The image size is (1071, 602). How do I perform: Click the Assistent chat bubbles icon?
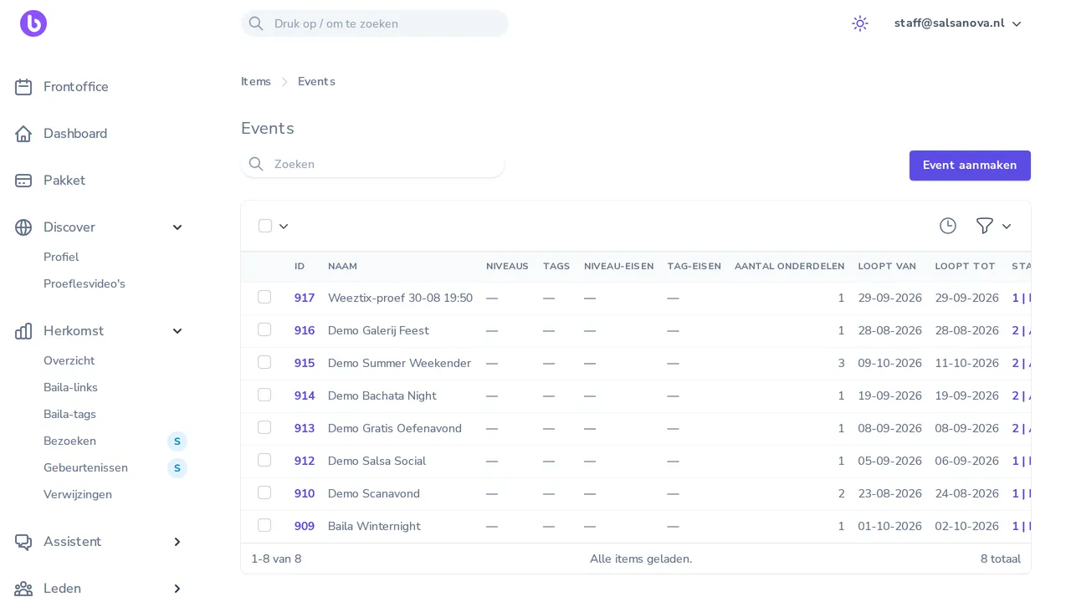click(23, 542)
